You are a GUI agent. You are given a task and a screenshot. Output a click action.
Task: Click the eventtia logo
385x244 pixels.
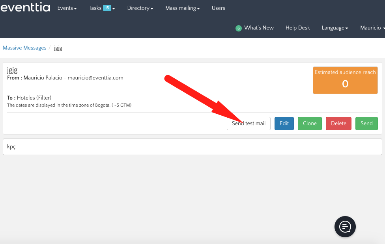click(x=25, y=8)
